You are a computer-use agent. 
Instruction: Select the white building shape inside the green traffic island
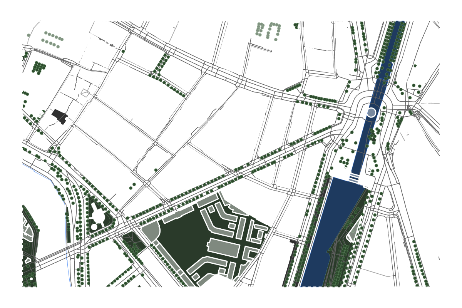(99, 214)
